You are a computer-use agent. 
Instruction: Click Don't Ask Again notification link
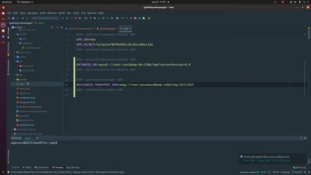[281, 160]
